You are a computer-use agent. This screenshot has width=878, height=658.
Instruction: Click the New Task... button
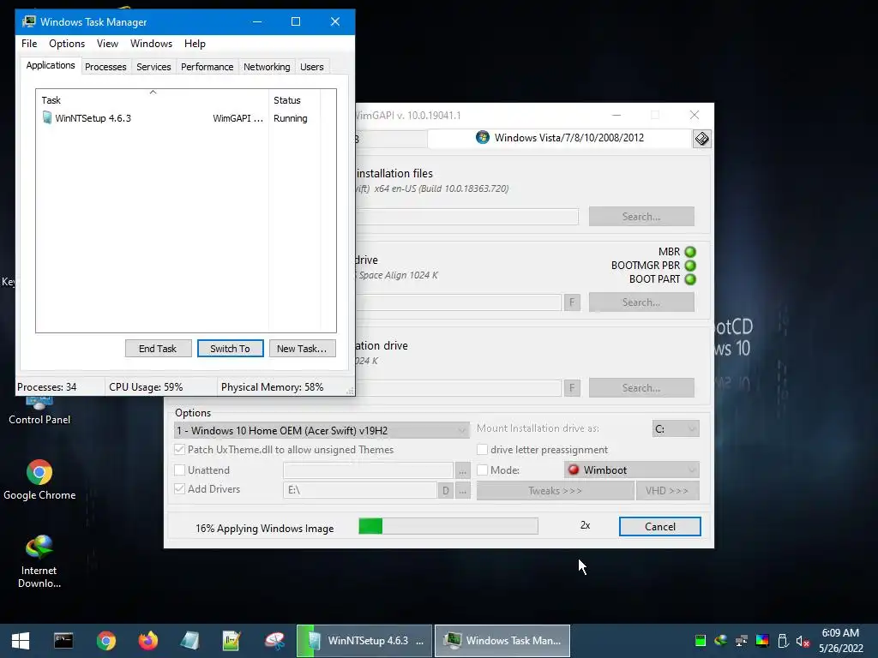click(x=302, y=349)
